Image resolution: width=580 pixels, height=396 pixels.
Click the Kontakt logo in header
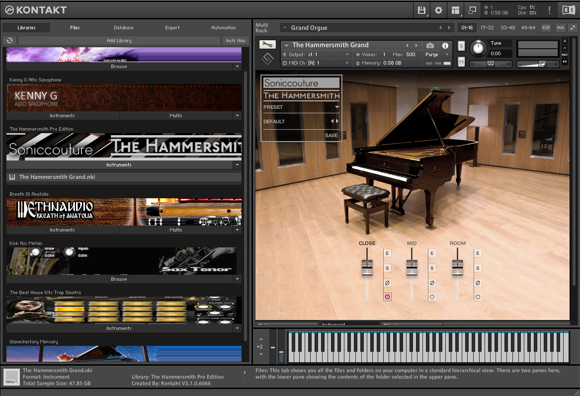tap(36, 10)
